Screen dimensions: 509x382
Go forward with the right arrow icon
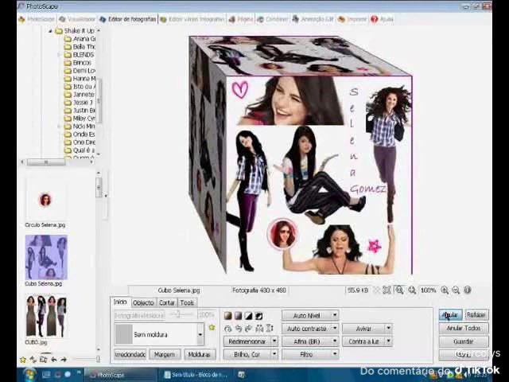pyautogui.click(x=64, y=360)
